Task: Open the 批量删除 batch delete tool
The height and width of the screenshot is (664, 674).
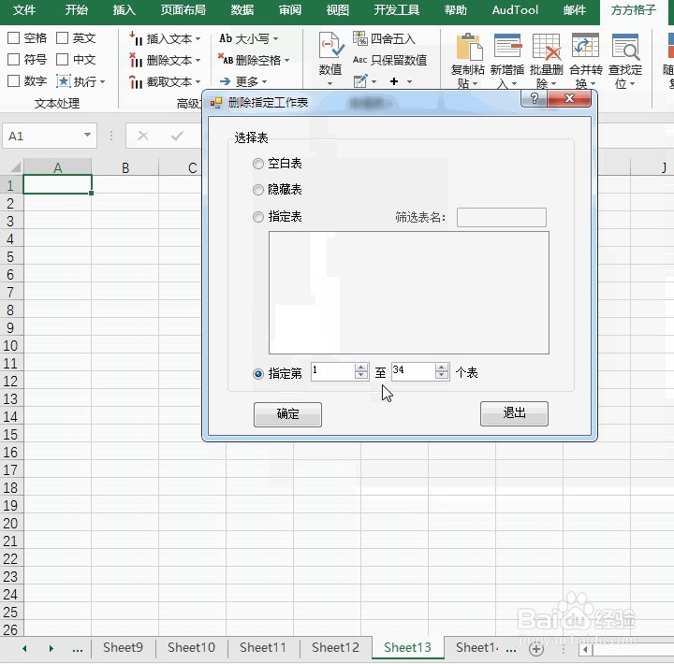Action: pos(547,61)
